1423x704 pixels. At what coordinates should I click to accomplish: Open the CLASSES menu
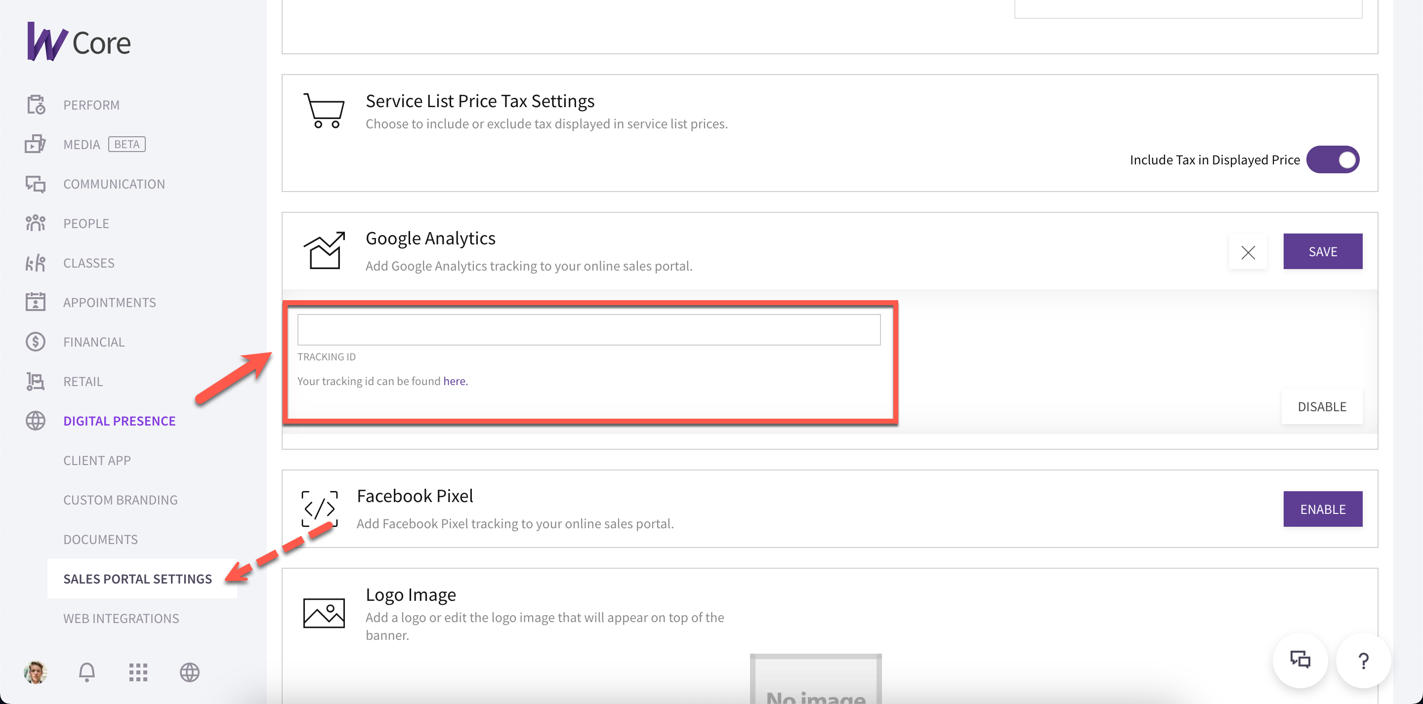(89, 263)
